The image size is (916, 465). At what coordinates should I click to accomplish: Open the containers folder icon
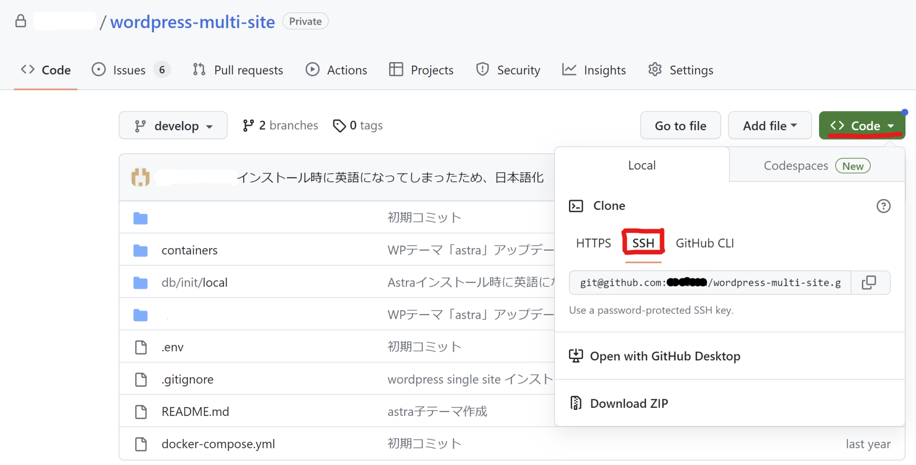(140, 250)
